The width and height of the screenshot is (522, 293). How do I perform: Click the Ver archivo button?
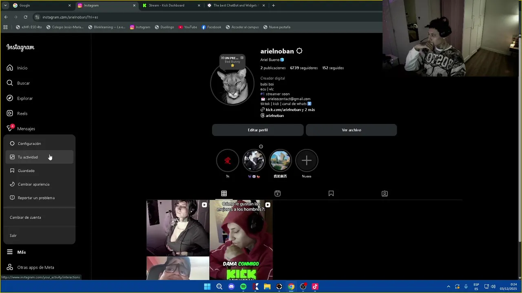tap(352, 130)
